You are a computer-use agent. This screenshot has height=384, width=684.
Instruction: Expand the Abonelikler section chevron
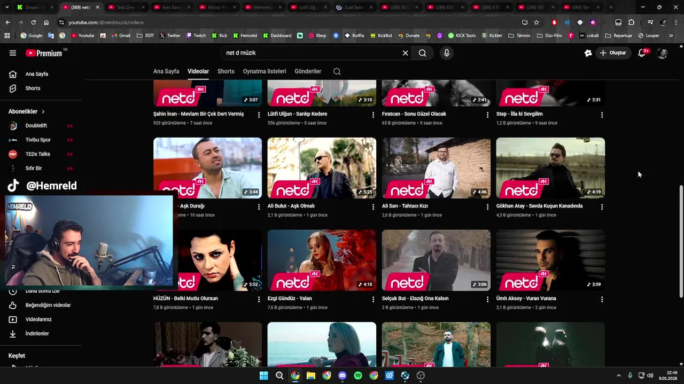43,111
